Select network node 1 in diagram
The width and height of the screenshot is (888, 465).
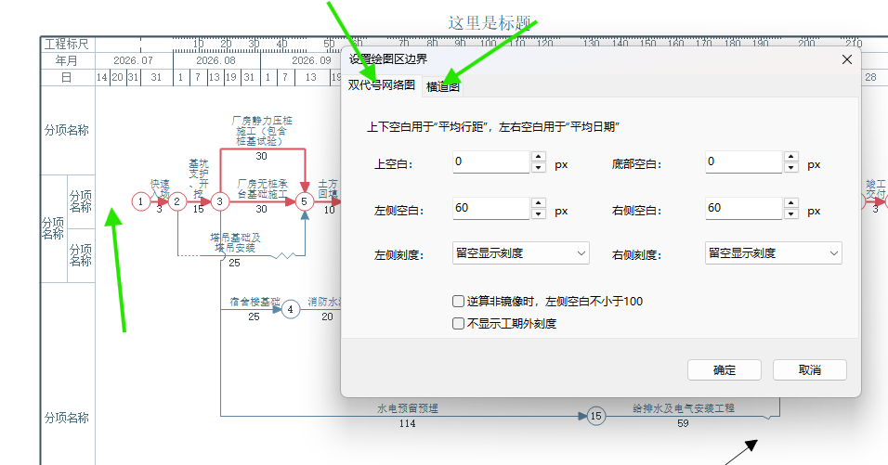(141, 201)
